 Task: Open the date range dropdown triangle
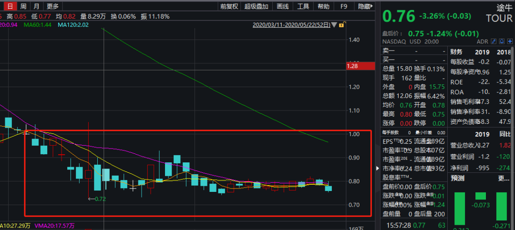(334, 25)
